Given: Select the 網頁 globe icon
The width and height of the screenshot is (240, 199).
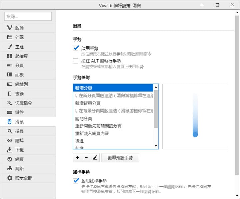Looking at the screenshot, I should (10, 159).
